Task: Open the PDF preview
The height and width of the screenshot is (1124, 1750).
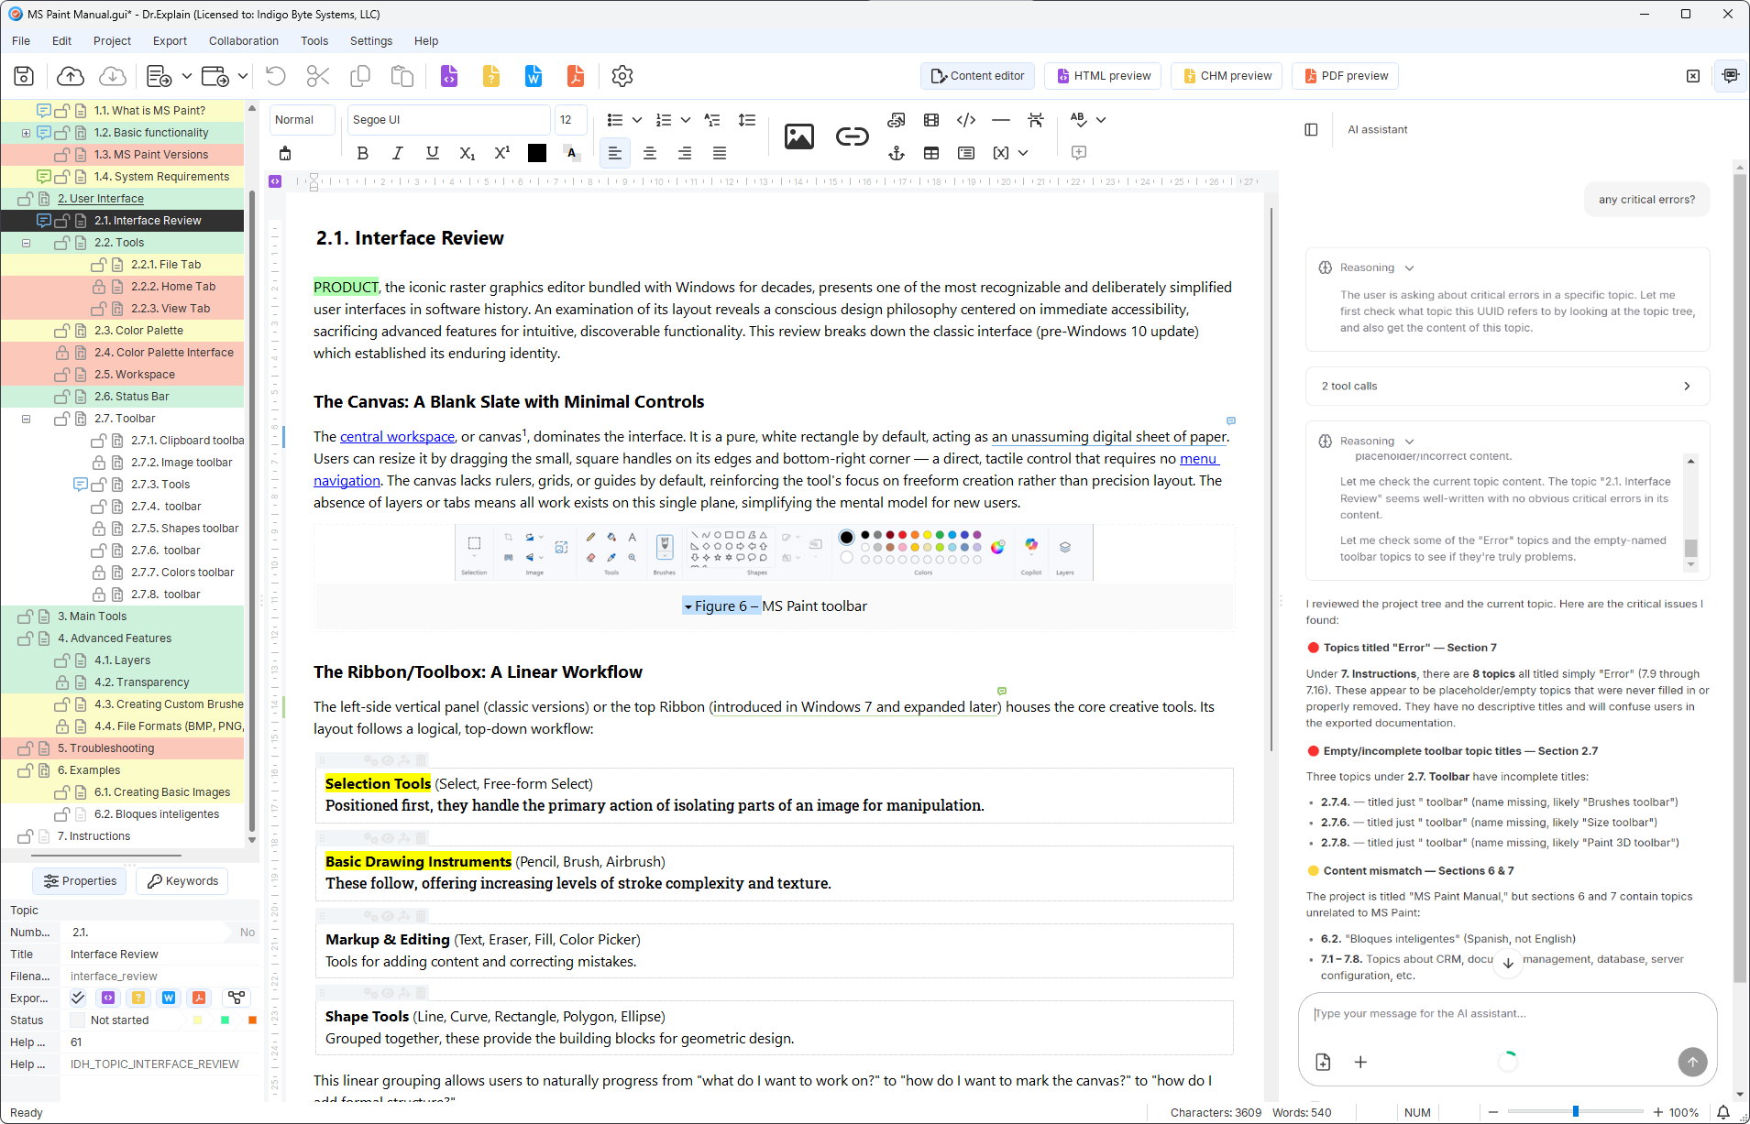Action: coord(1345,76)
